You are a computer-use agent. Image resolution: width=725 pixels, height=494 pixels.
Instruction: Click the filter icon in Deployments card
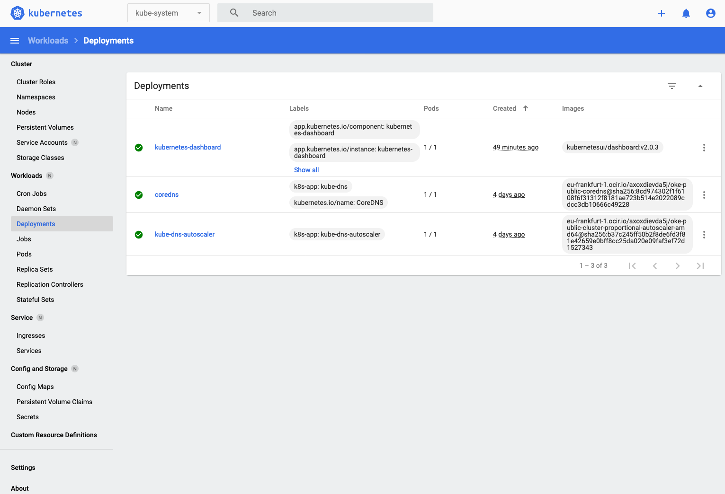672,86
